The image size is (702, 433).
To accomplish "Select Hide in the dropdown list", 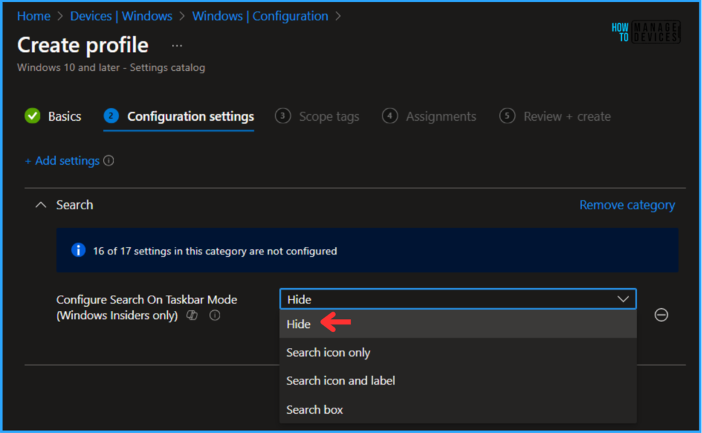I will click(457, 324).
